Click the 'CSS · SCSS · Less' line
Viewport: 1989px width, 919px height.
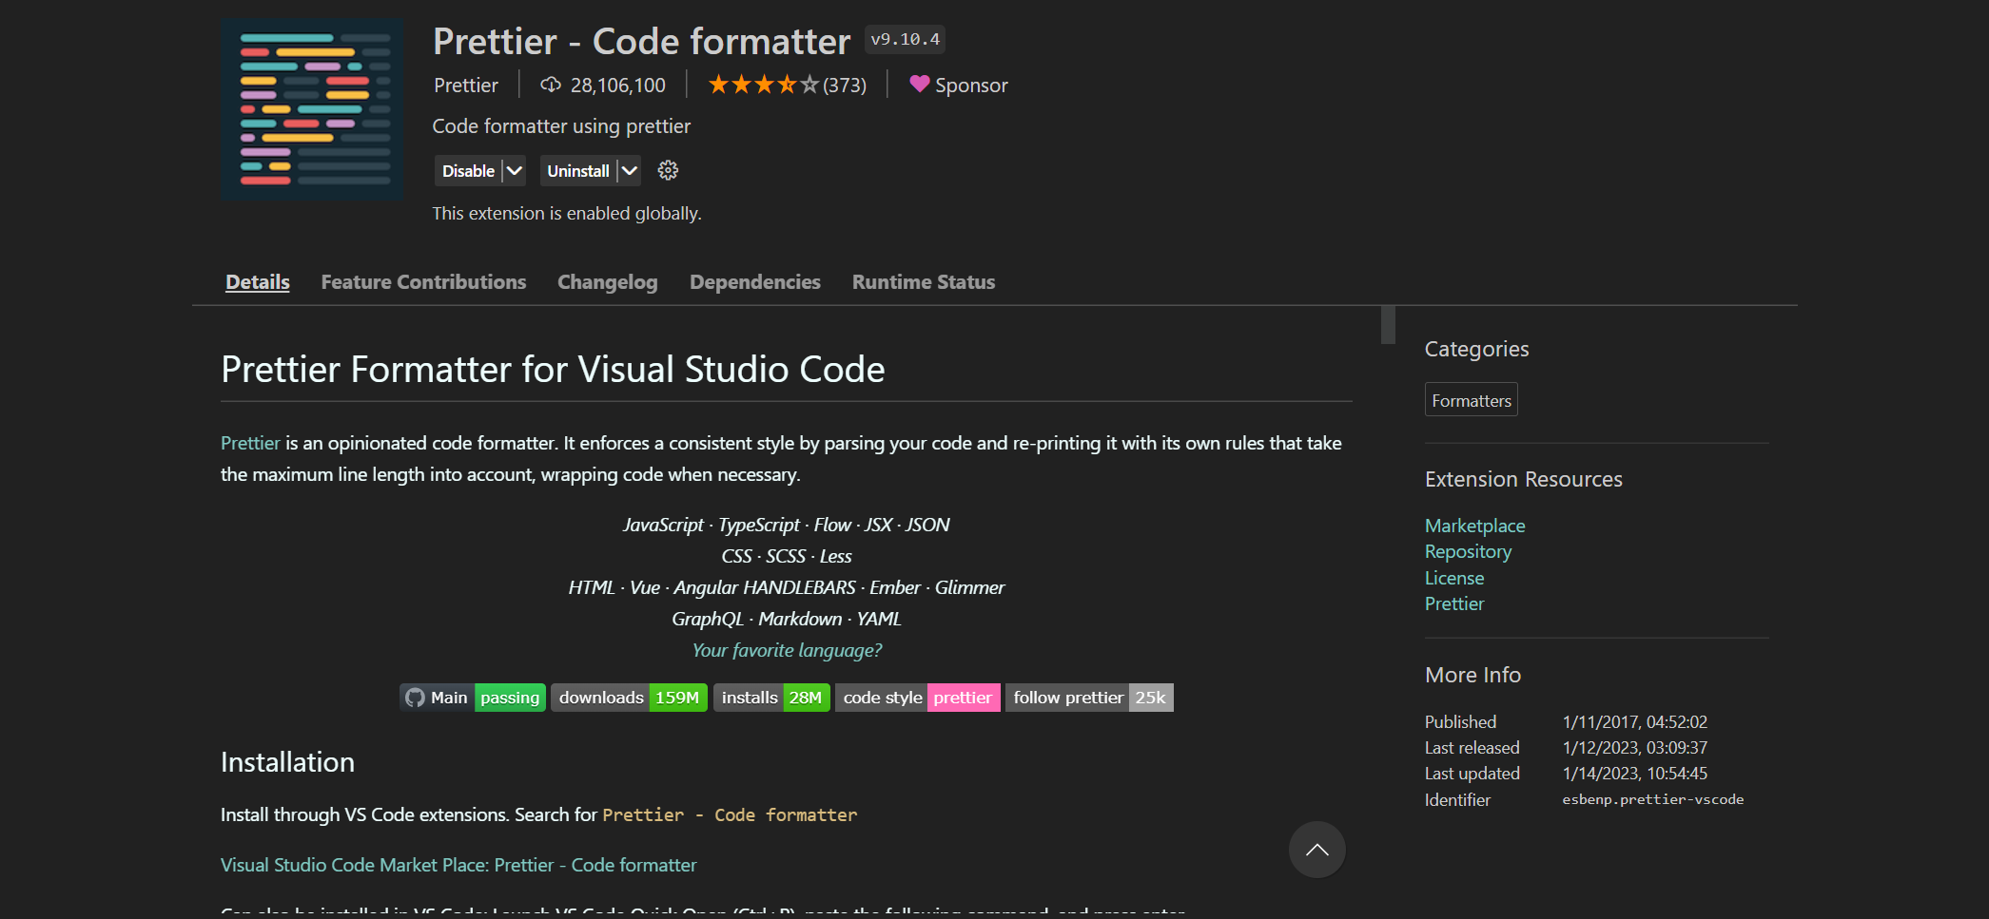(x=787, y=556)
